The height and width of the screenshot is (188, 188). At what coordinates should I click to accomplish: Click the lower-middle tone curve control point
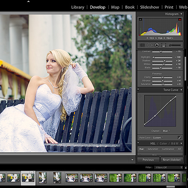coord(155,116)
